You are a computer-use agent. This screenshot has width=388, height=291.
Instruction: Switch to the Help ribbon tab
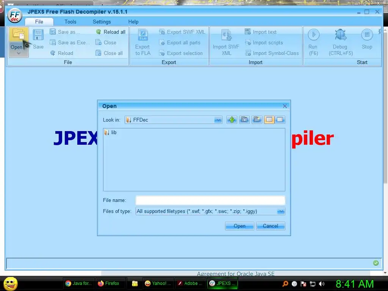pyautogui.click(x=133, y=22)
